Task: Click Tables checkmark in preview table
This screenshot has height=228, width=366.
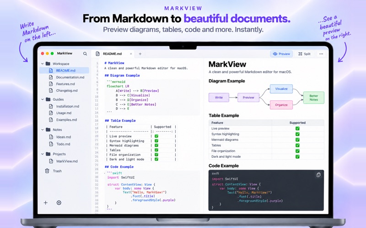Action: pyautogui.click(x=297, y=145)
